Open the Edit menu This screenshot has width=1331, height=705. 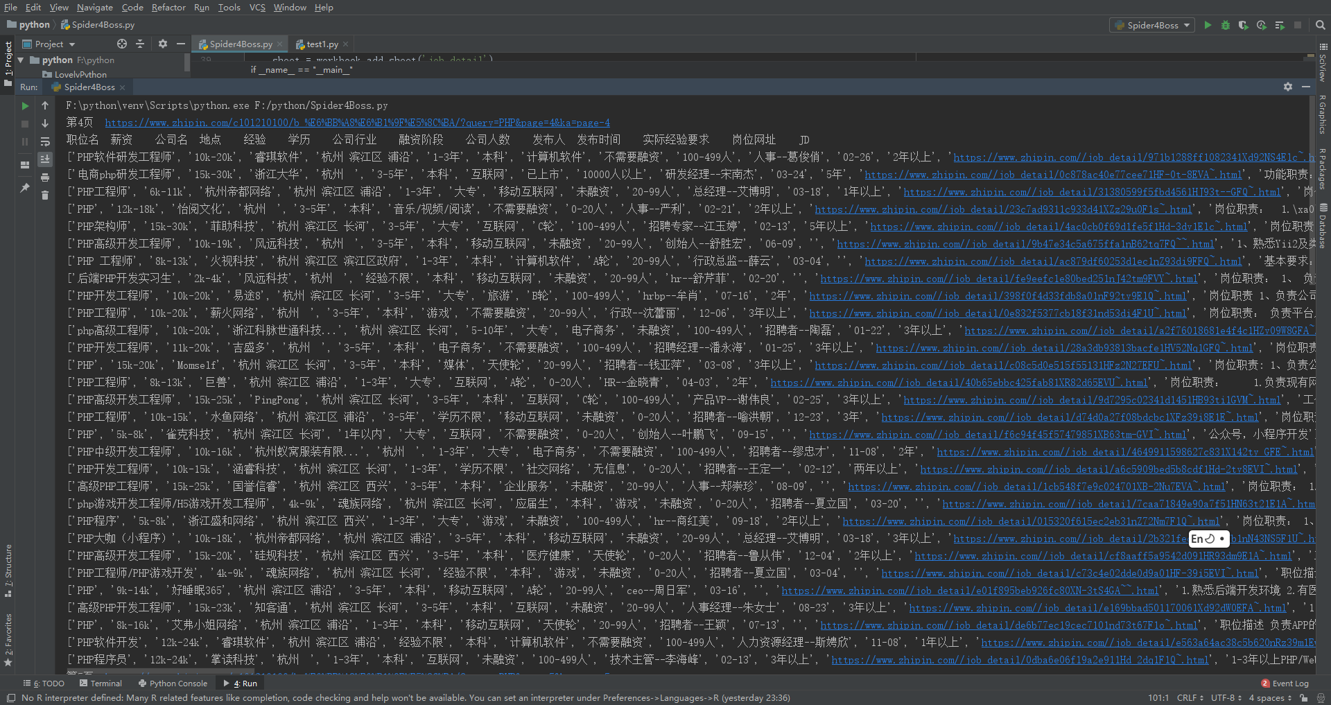[x=33, y=7]
